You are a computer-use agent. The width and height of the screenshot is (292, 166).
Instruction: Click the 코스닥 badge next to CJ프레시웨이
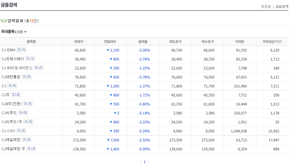pos(30,59)
